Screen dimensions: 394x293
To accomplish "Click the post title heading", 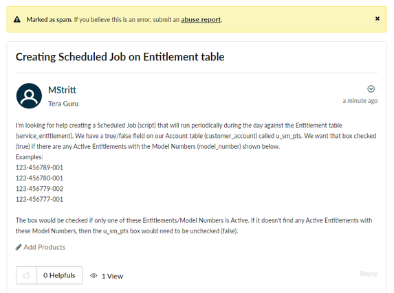I will [x=120, y=57].
